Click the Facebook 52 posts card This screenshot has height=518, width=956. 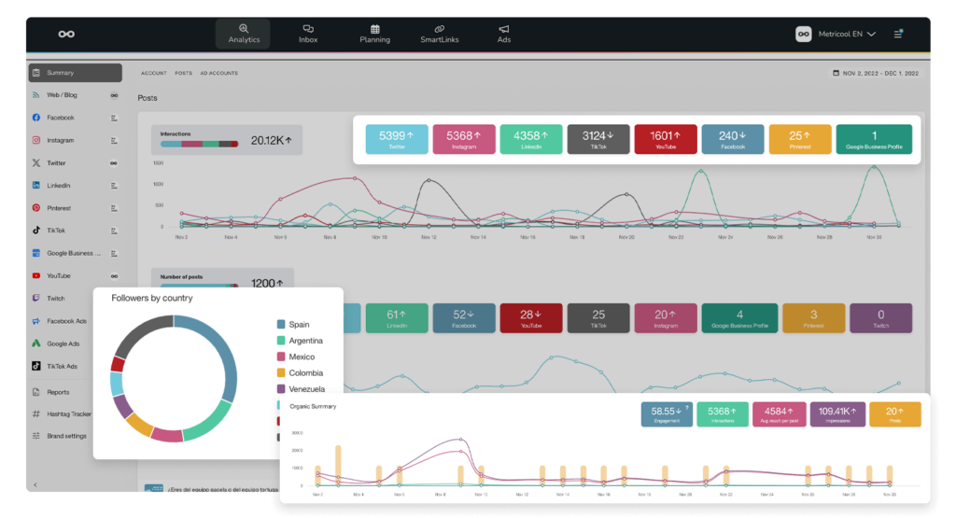[x=464, y=318]
